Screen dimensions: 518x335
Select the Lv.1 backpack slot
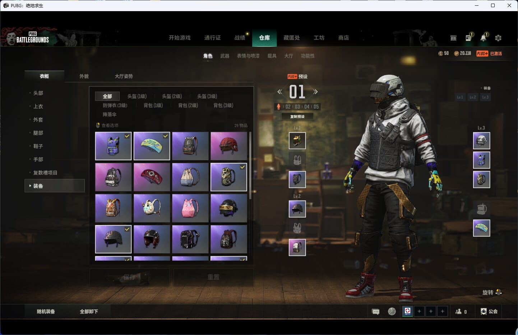pos(297,179)
